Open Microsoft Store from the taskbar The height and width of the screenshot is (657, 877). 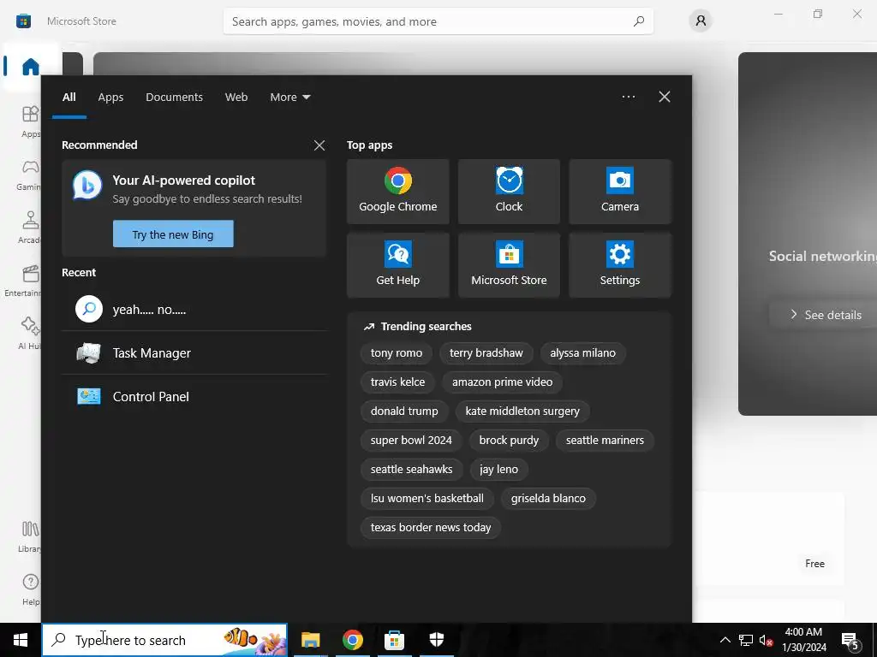pos(394,640)
